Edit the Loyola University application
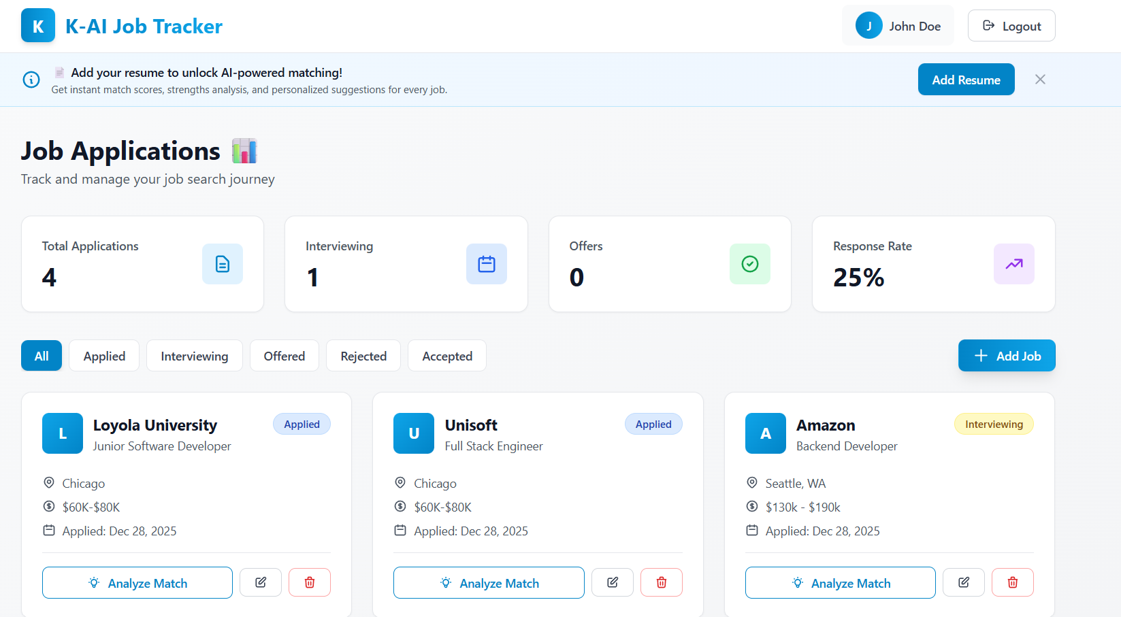Screen dimensions: 1121x617 (261, 582)
